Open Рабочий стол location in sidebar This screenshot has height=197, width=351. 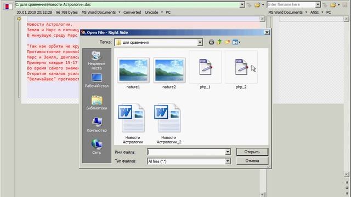[97, 80]
